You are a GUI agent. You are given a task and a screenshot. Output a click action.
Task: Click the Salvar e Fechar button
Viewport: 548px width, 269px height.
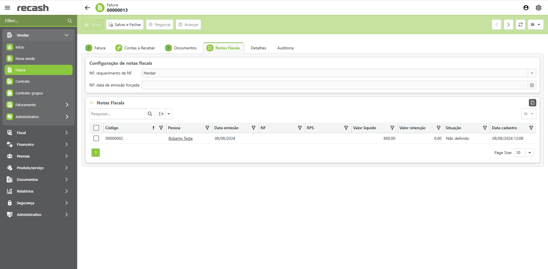pyautogui.click(x=125, y=25)
